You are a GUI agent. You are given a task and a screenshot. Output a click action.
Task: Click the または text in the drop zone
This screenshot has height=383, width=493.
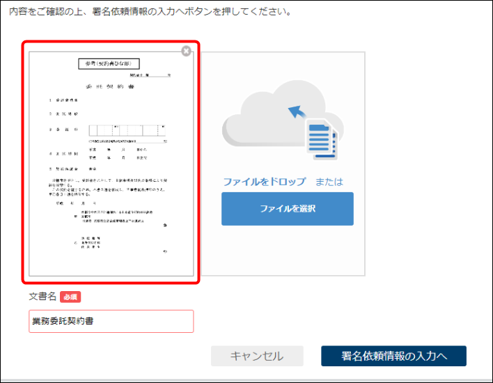pyautogui.click(x=329, y=182)
